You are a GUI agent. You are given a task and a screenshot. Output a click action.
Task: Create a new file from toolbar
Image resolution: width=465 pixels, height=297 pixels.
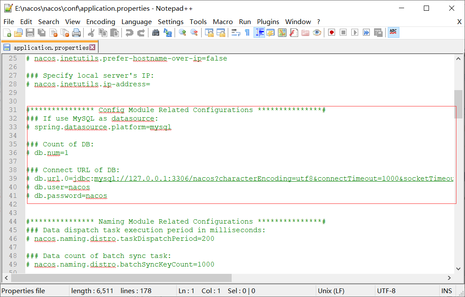click(x=7, y=33)
